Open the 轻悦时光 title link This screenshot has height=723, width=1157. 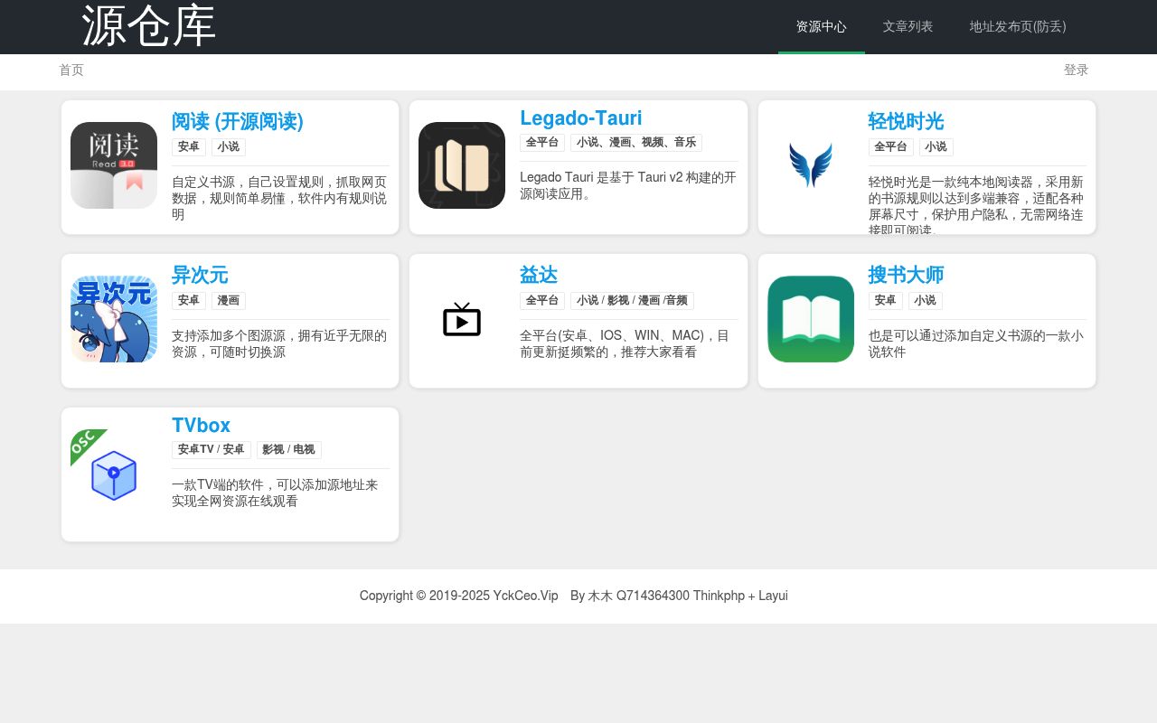coord(906,121)
